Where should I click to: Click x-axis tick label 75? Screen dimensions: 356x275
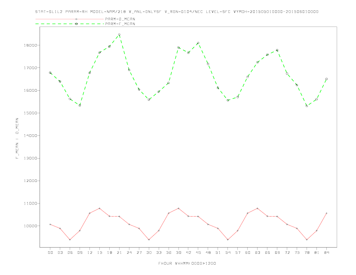pyautogui.click(x=297, y=253)
